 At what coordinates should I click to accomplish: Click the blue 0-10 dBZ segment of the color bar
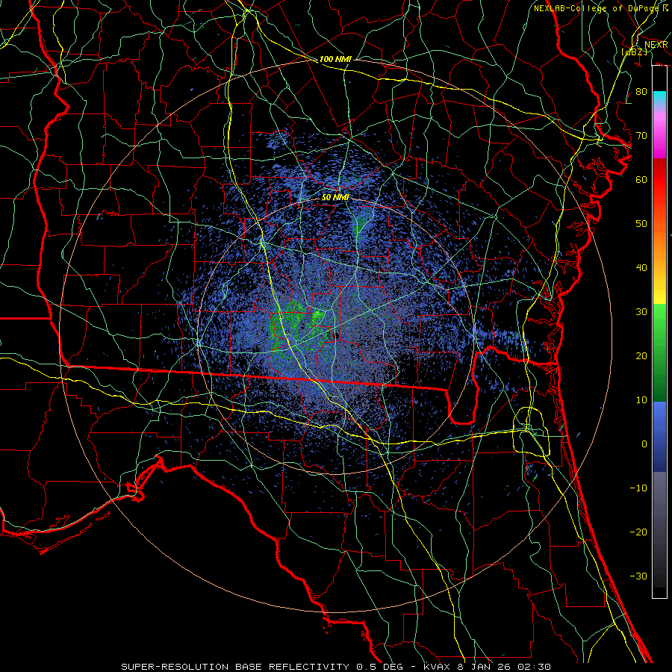(659, 422)
